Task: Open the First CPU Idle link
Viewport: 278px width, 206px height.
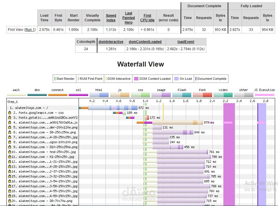Action: click(147, 18)
